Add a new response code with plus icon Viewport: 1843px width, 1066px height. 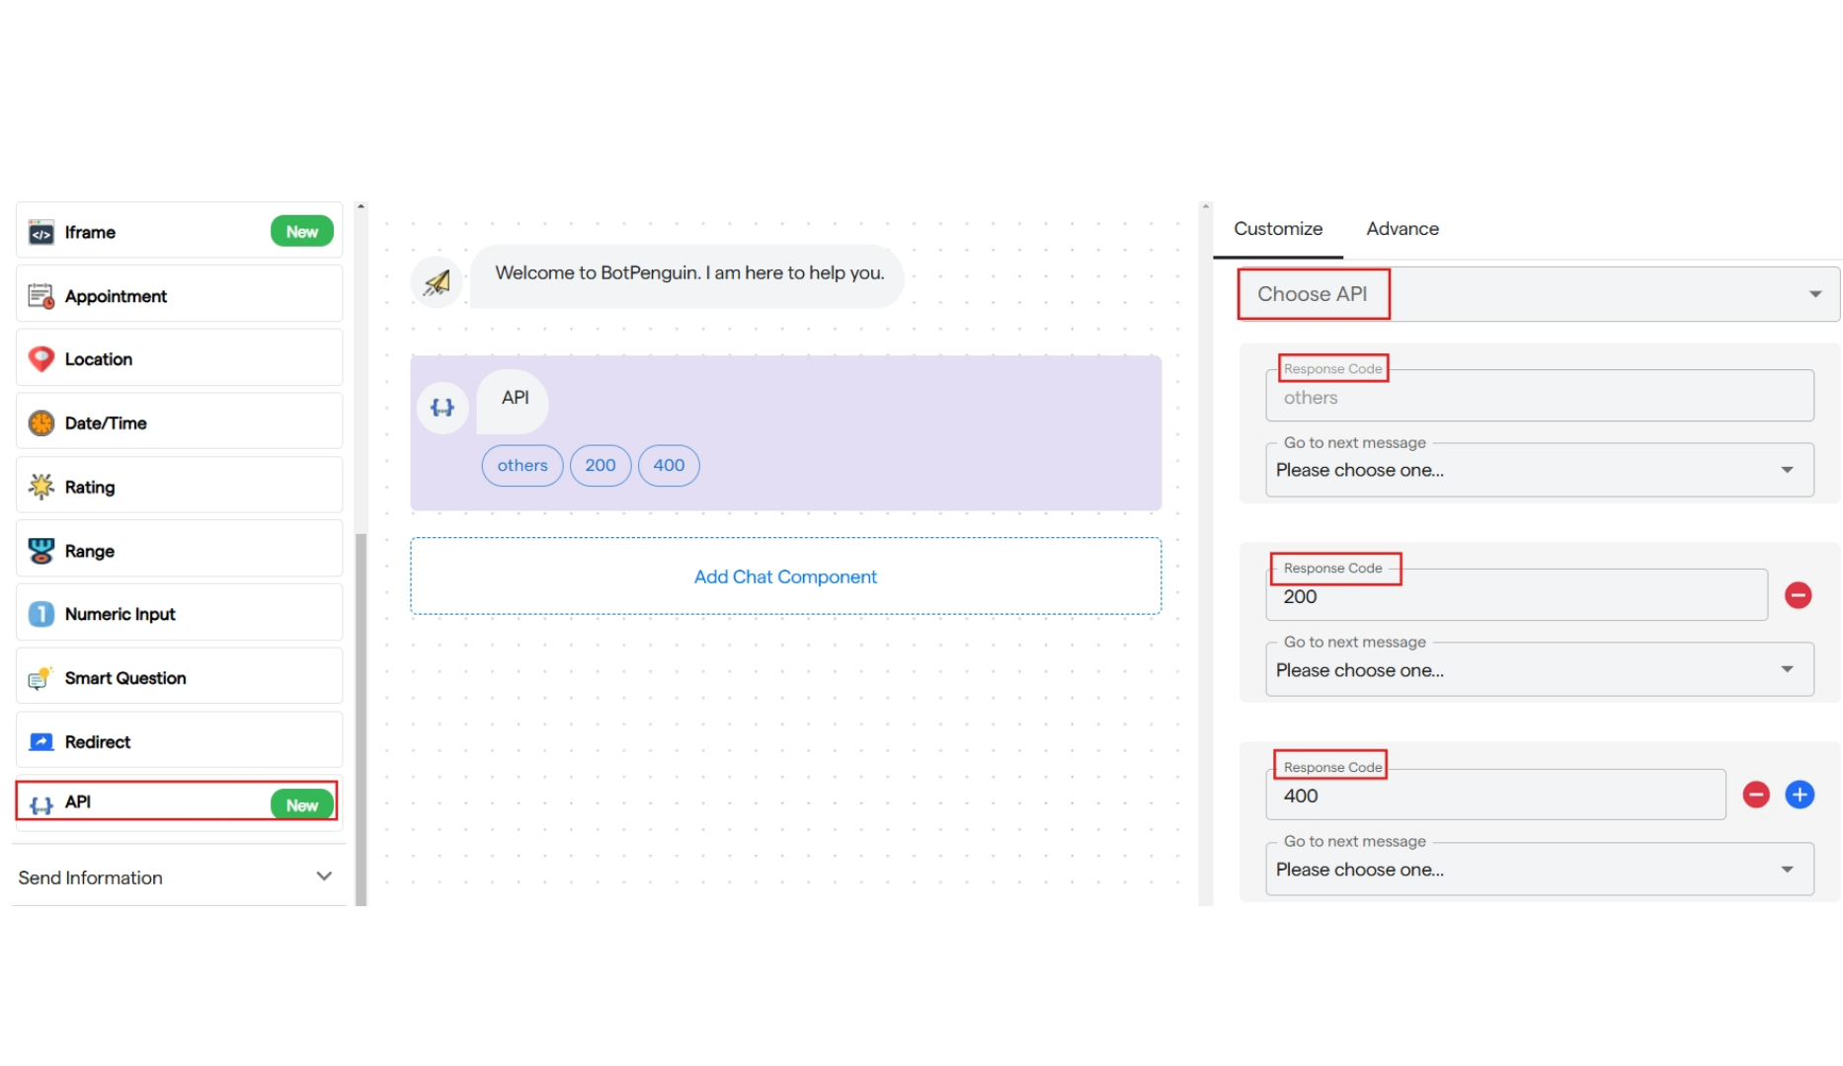[1800, 795]
